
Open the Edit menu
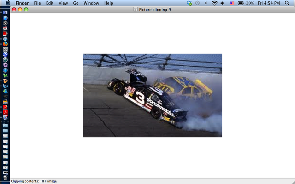(x=50, y=3)
